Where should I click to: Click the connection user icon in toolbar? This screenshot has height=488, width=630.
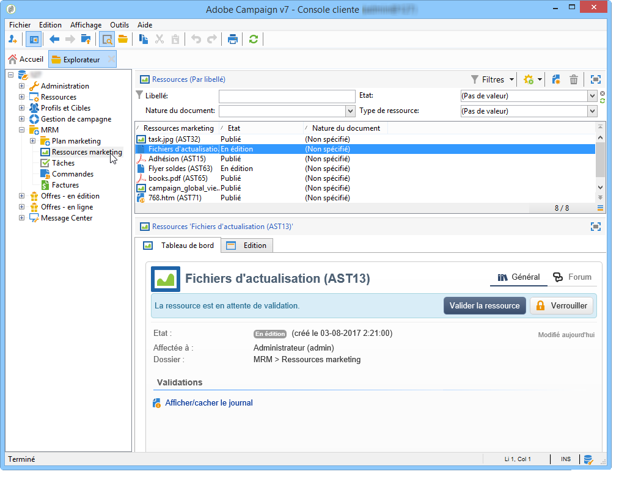click(12, 39)
